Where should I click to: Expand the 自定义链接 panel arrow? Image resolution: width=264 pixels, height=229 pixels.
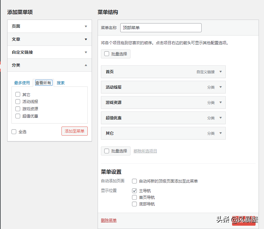click(86, 52)
